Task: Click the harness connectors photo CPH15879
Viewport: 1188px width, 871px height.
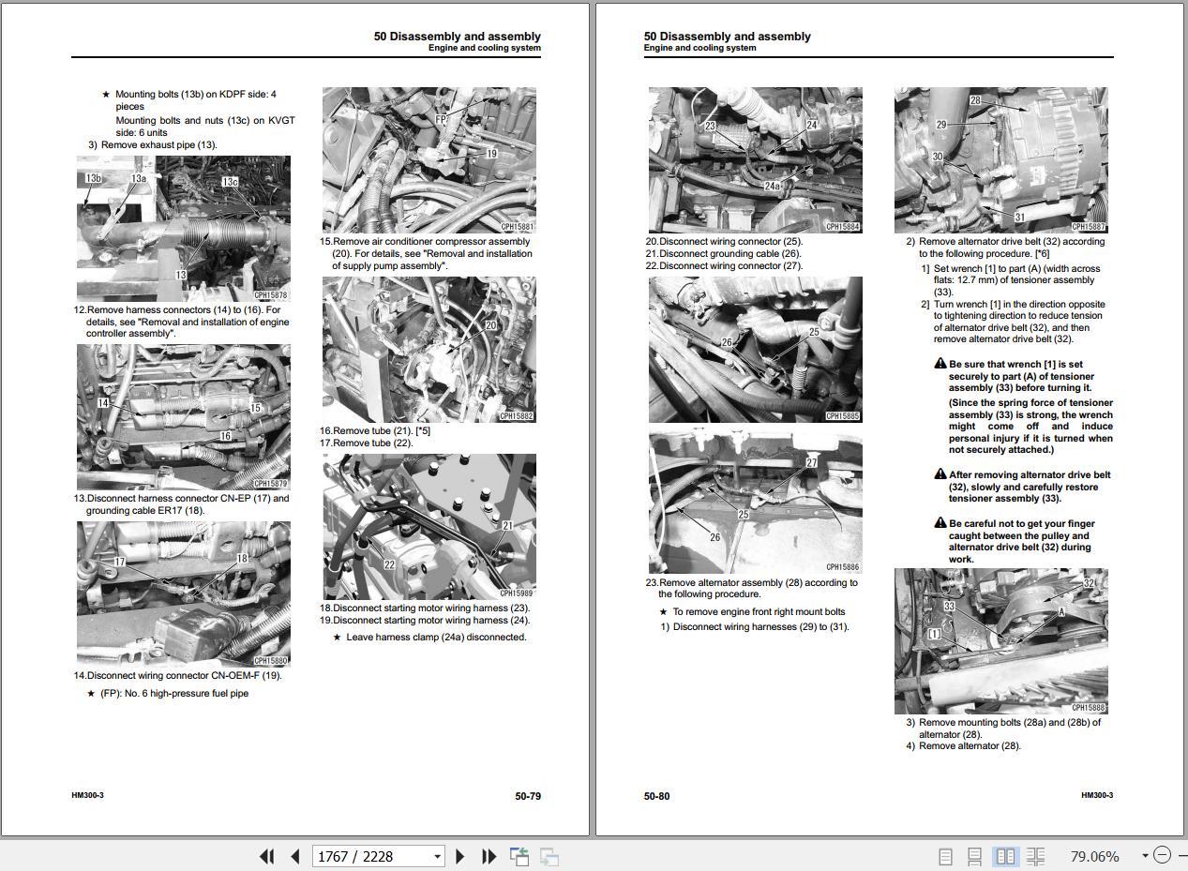Action: 184,417
